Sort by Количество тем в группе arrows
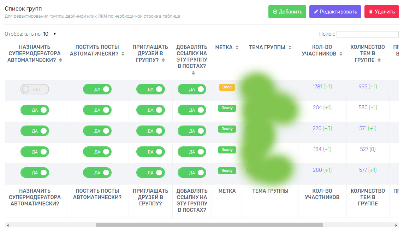404x227 pixels. [379, 60]
